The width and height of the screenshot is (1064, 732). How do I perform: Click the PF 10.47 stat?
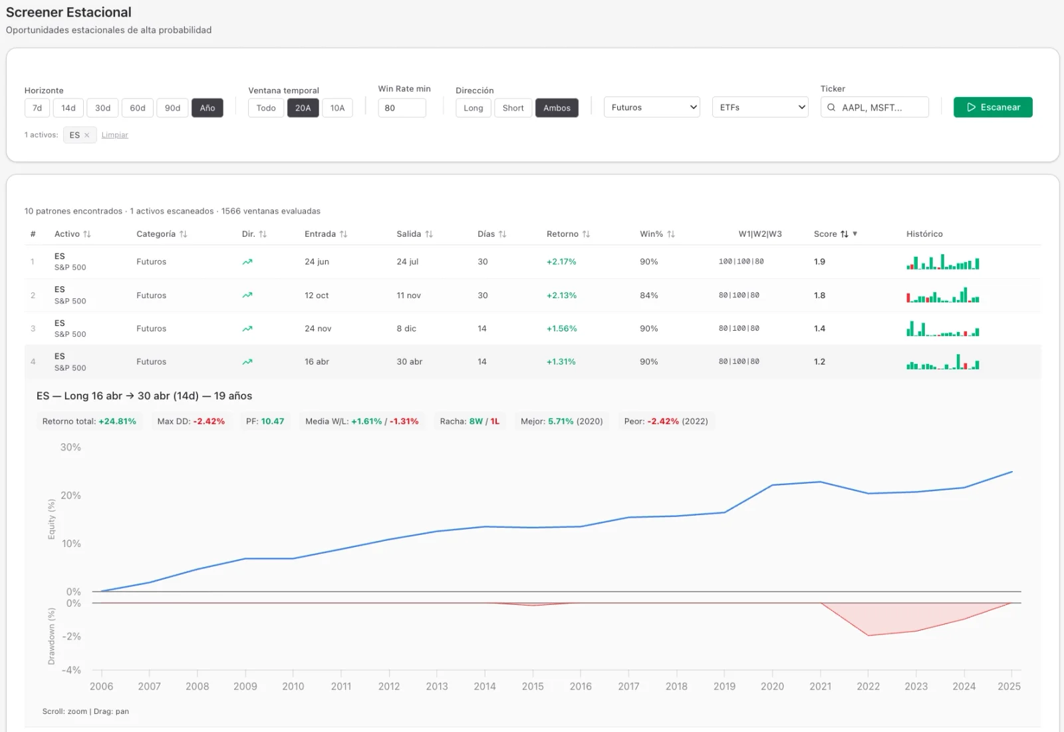pyautogui.click(x=265, y=421)
